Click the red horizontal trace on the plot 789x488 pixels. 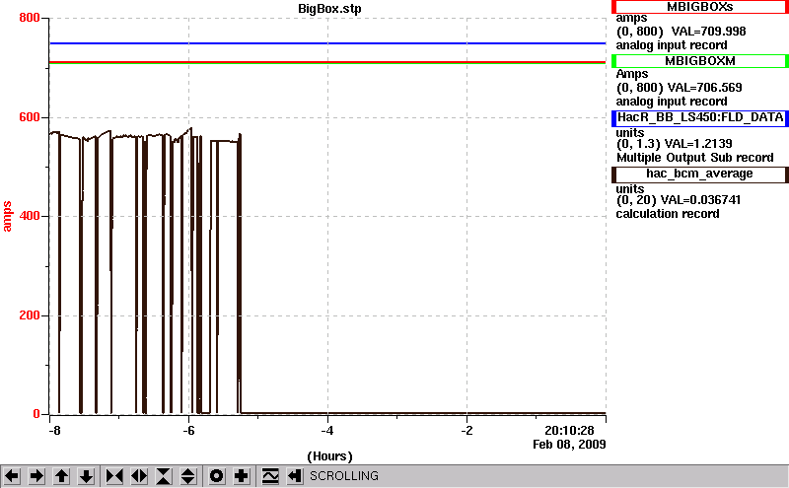(x=327, y=62)
